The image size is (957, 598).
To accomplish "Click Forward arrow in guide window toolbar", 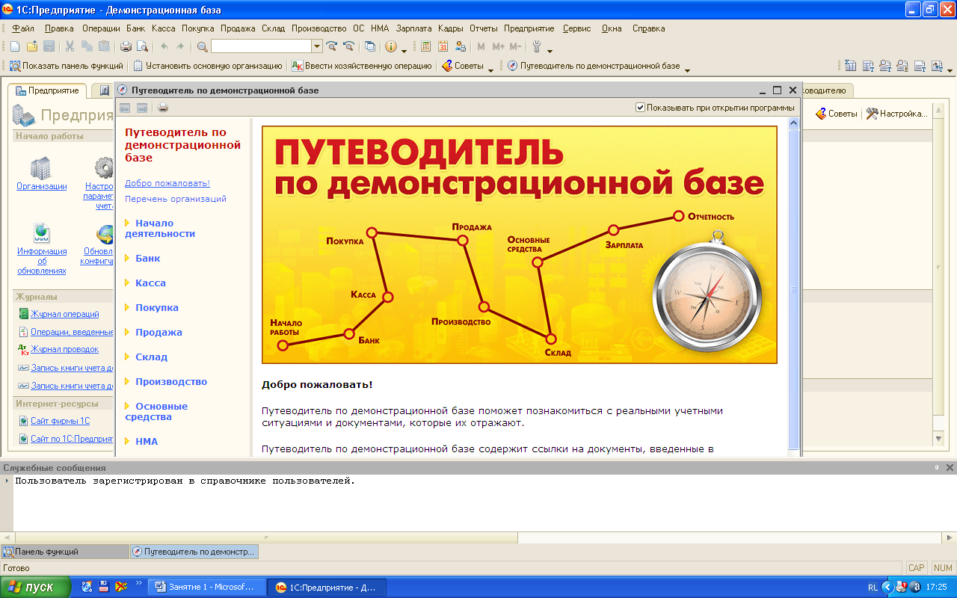I will 141,108.
